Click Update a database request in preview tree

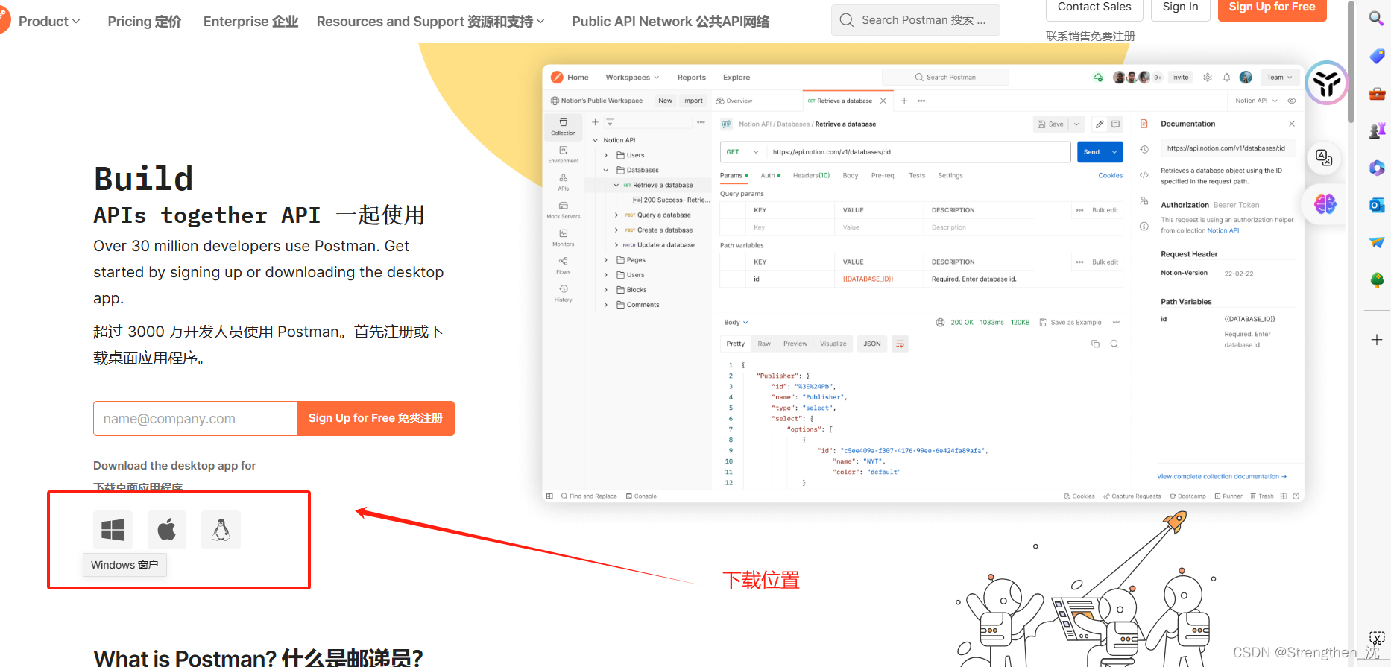click(x=665, y=245)
